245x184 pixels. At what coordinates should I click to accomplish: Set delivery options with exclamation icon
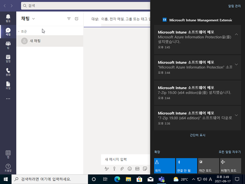(x=114, y=168)
